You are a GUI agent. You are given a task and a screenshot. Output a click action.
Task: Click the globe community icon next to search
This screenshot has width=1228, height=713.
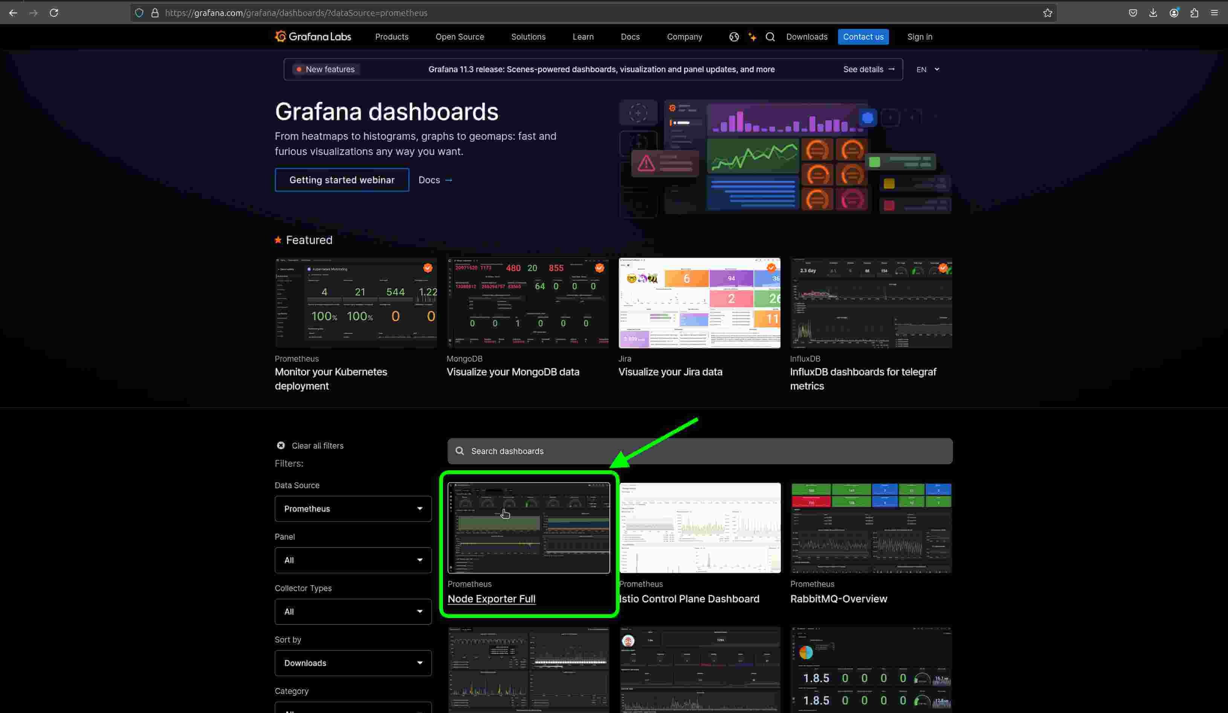(x=734, y=37)
